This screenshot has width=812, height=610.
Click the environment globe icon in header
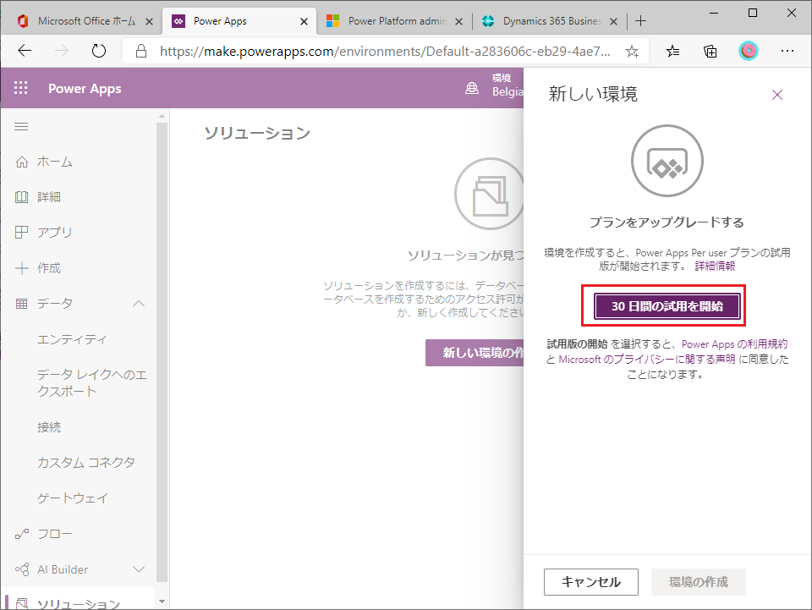[x=472, y=88]
